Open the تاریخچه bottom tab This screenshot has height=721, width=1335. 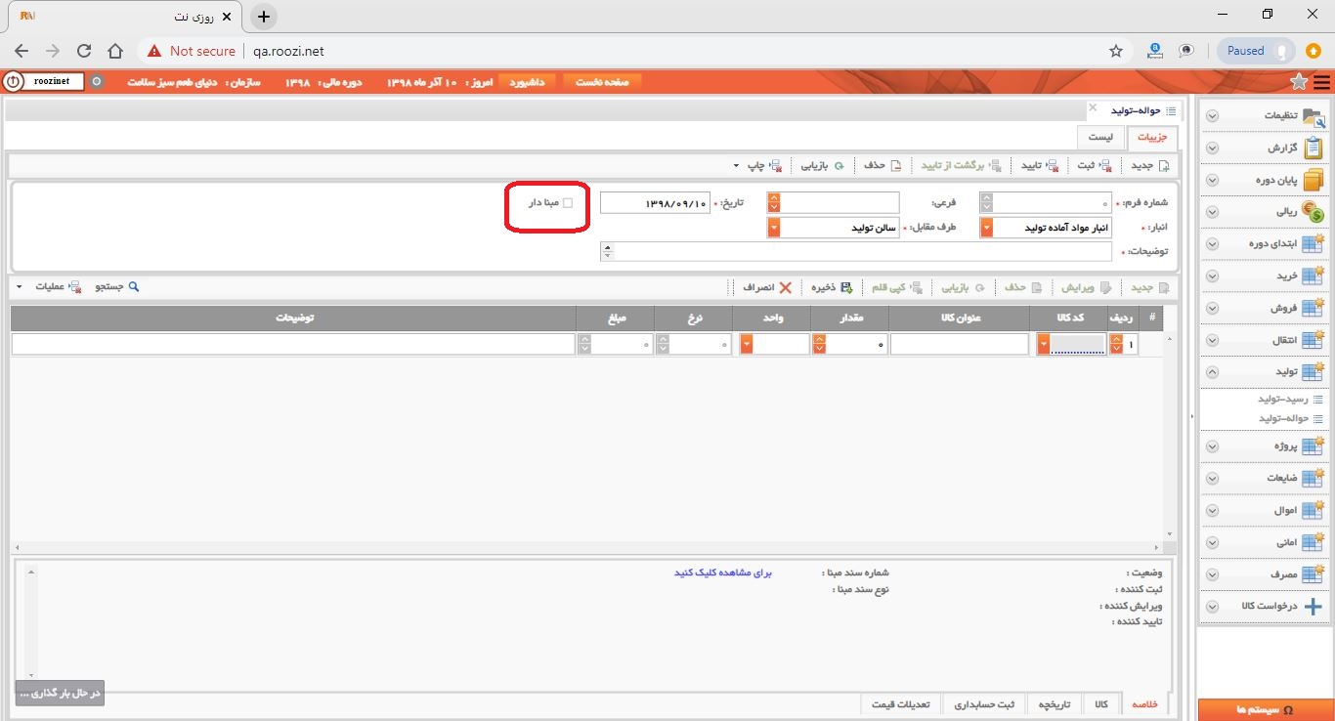tap(1055, 704)
